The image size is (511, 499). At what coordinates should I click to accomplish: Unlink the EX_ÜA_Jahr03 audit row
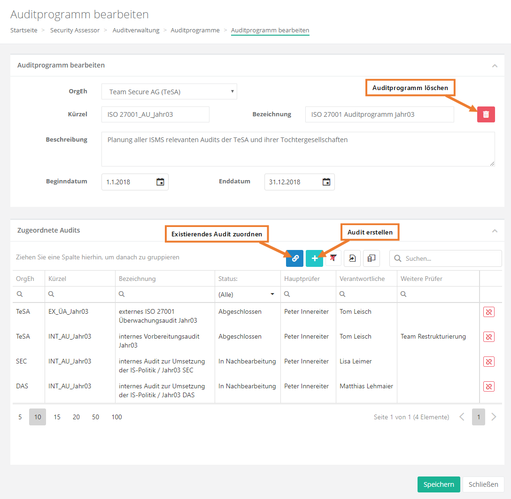tap(488, 312)
